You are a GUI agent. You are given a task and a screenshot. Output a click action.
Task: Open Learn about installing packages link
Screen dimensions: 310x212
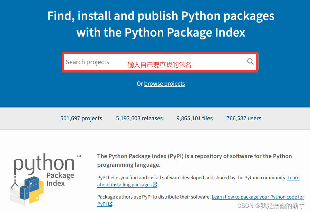pos(198,181)
